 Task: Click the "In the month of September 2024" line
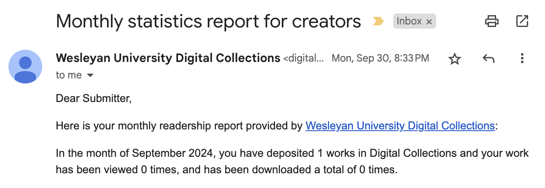click(292, 153)
